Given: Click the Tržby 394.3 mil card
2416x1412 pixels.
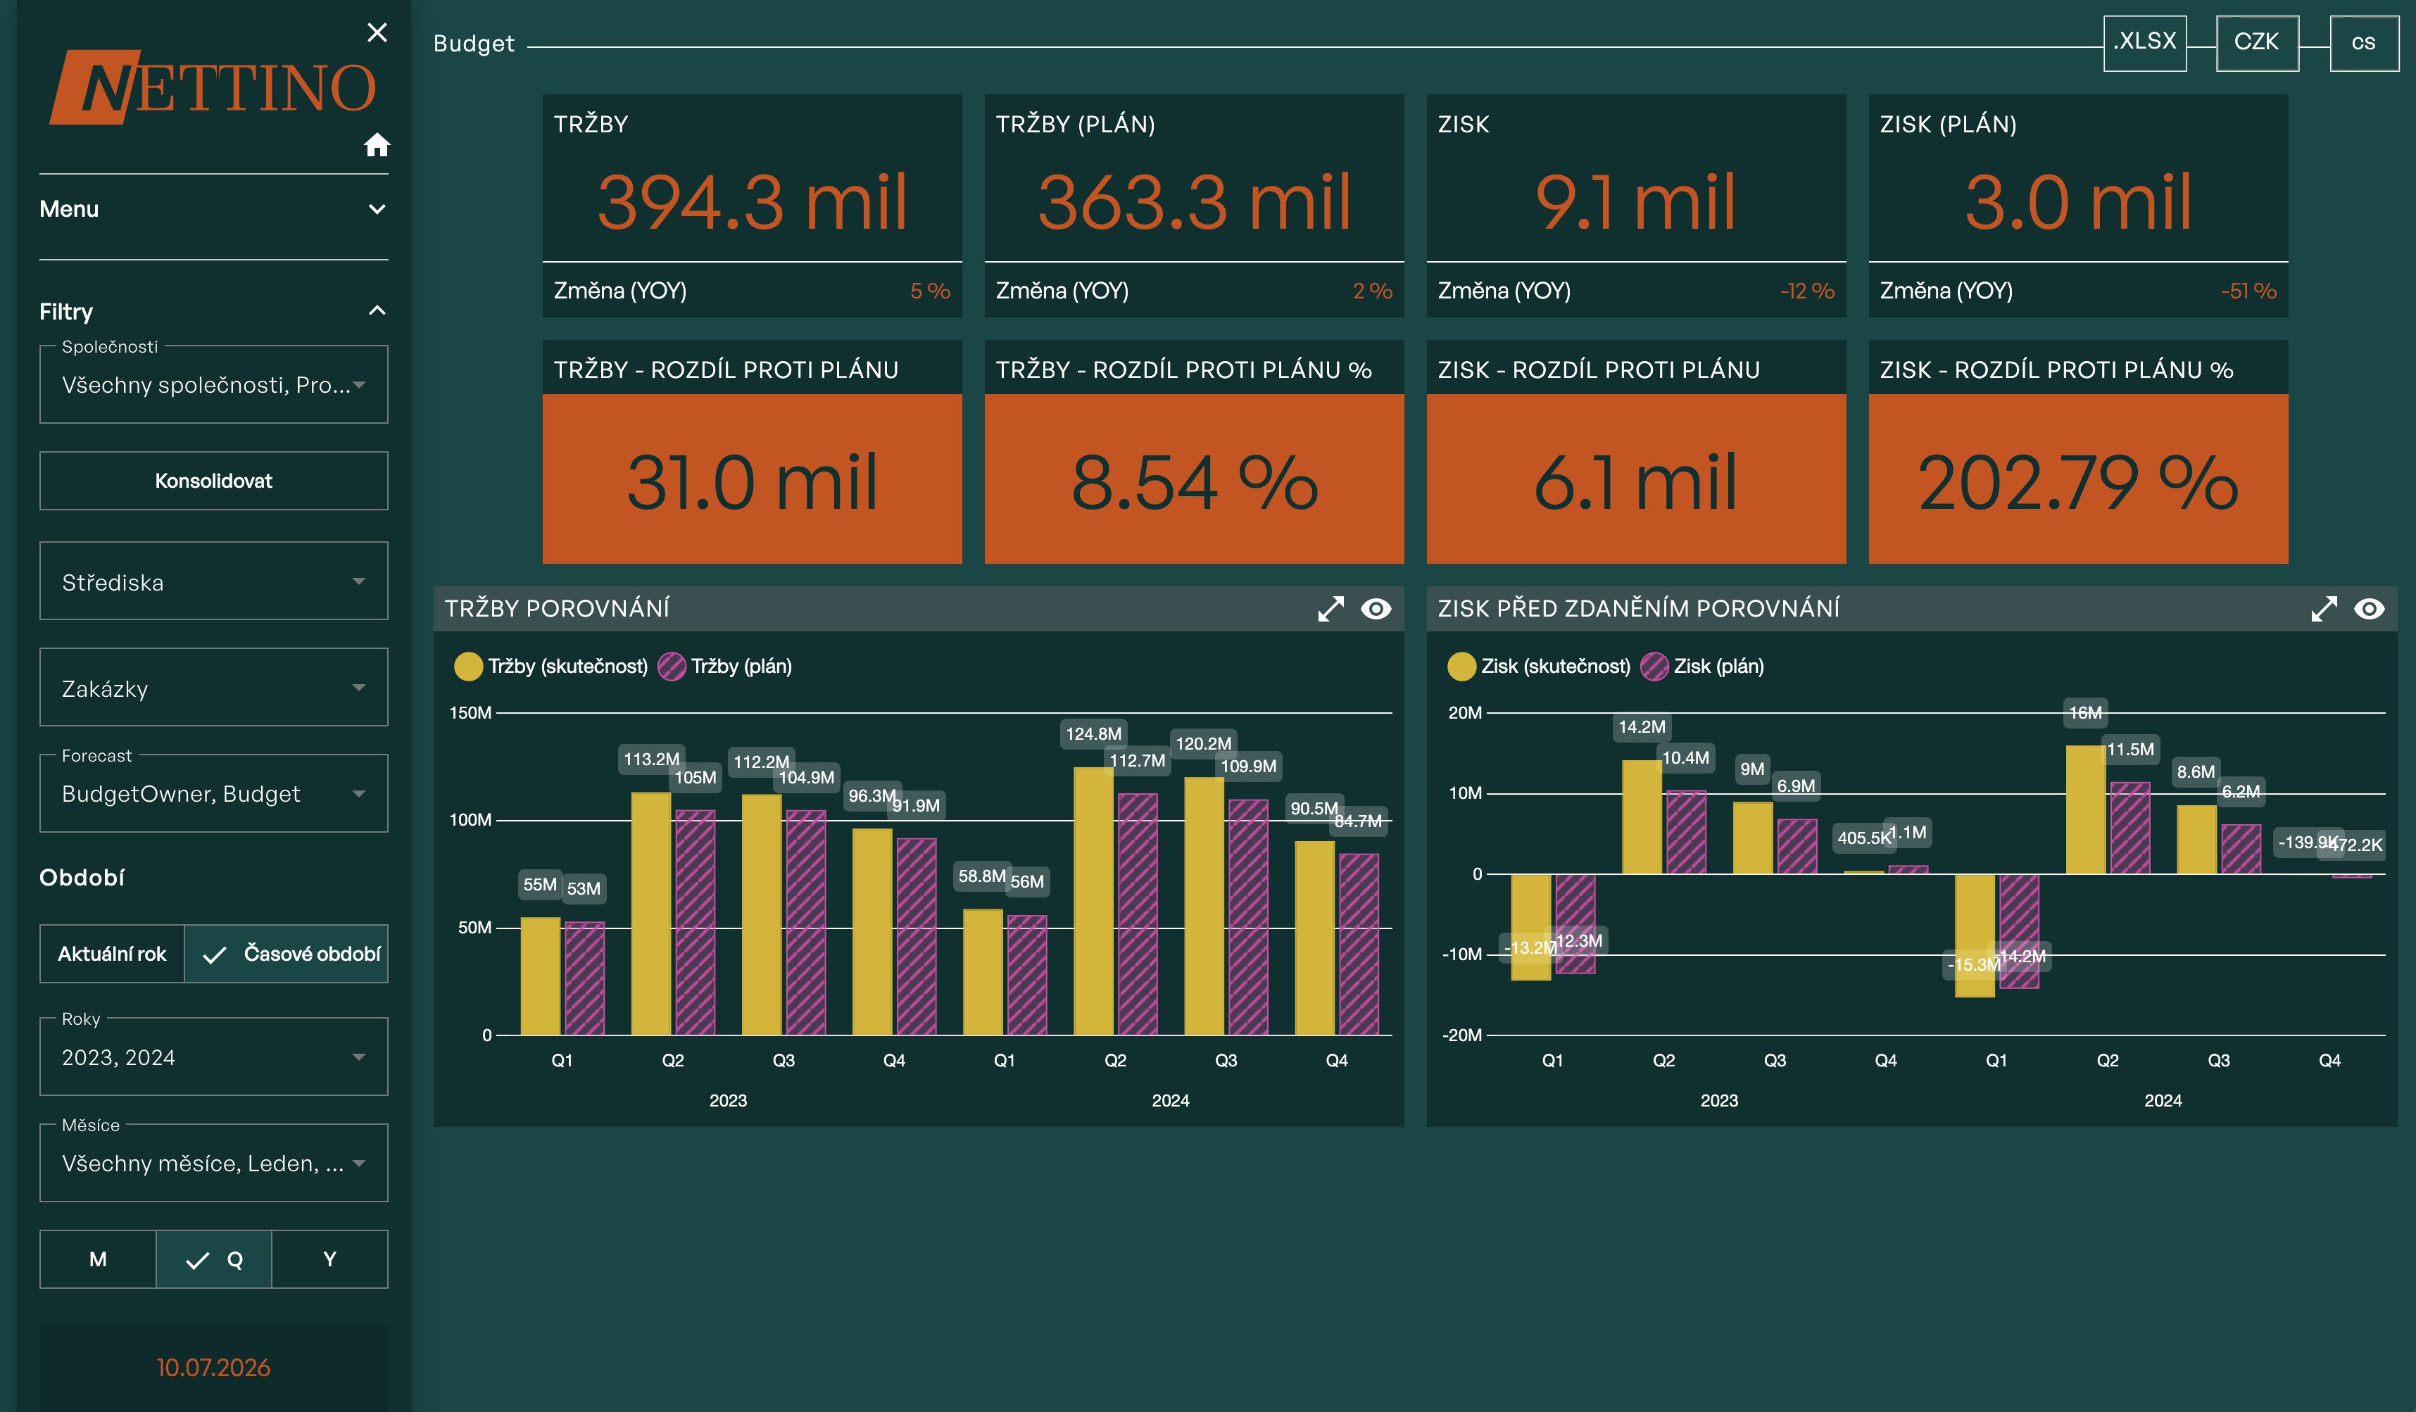Looking at the screenshot, I should 753,205.
